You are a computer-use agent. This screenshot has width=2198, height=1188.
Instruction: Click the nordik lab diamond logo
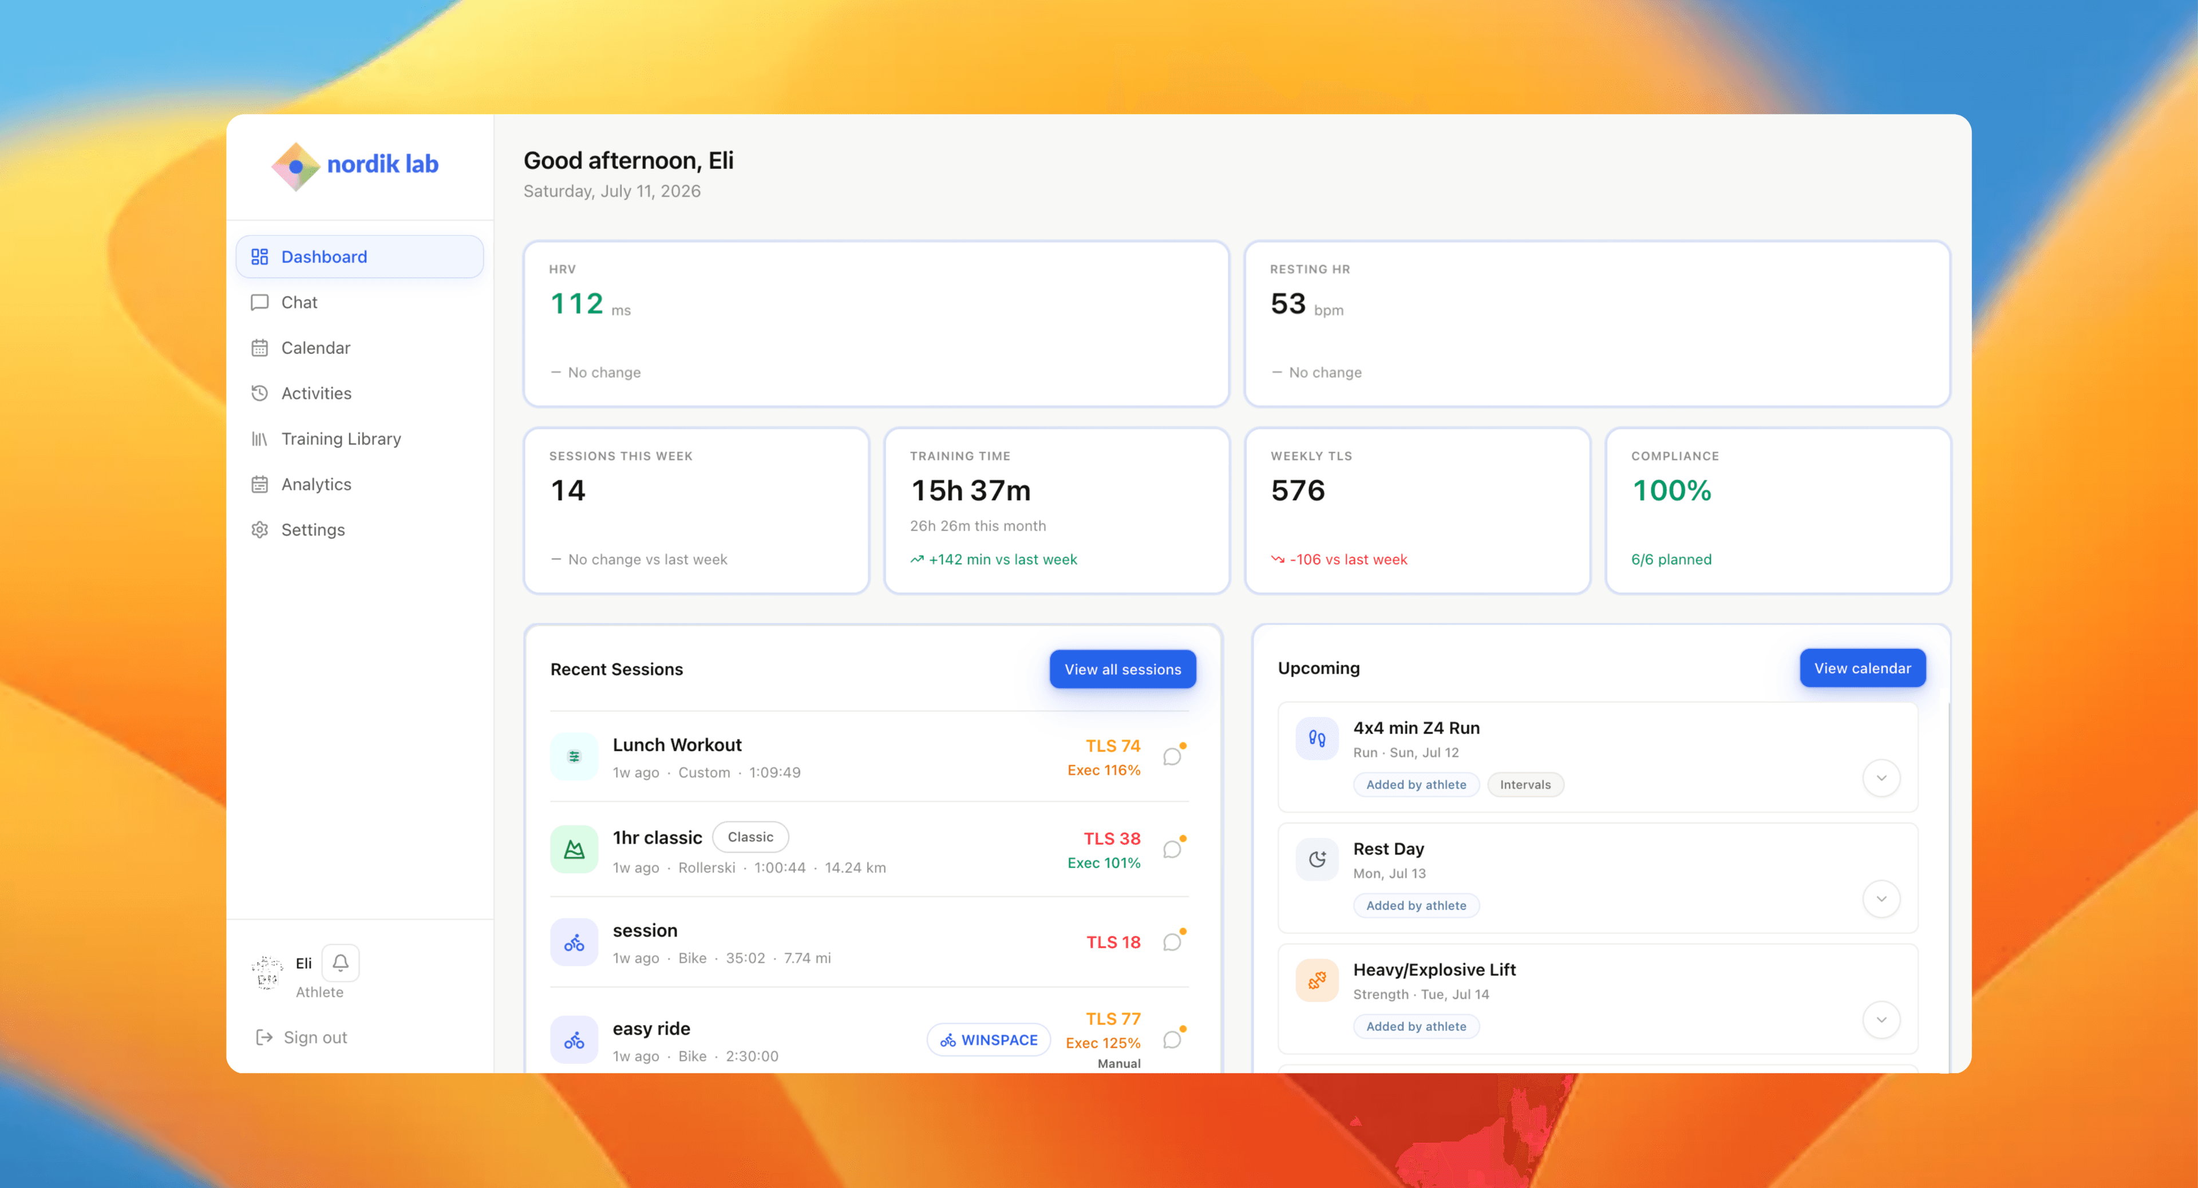click(295, 167)
